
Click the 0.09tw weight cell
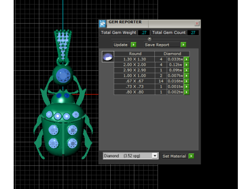[175, 70]
